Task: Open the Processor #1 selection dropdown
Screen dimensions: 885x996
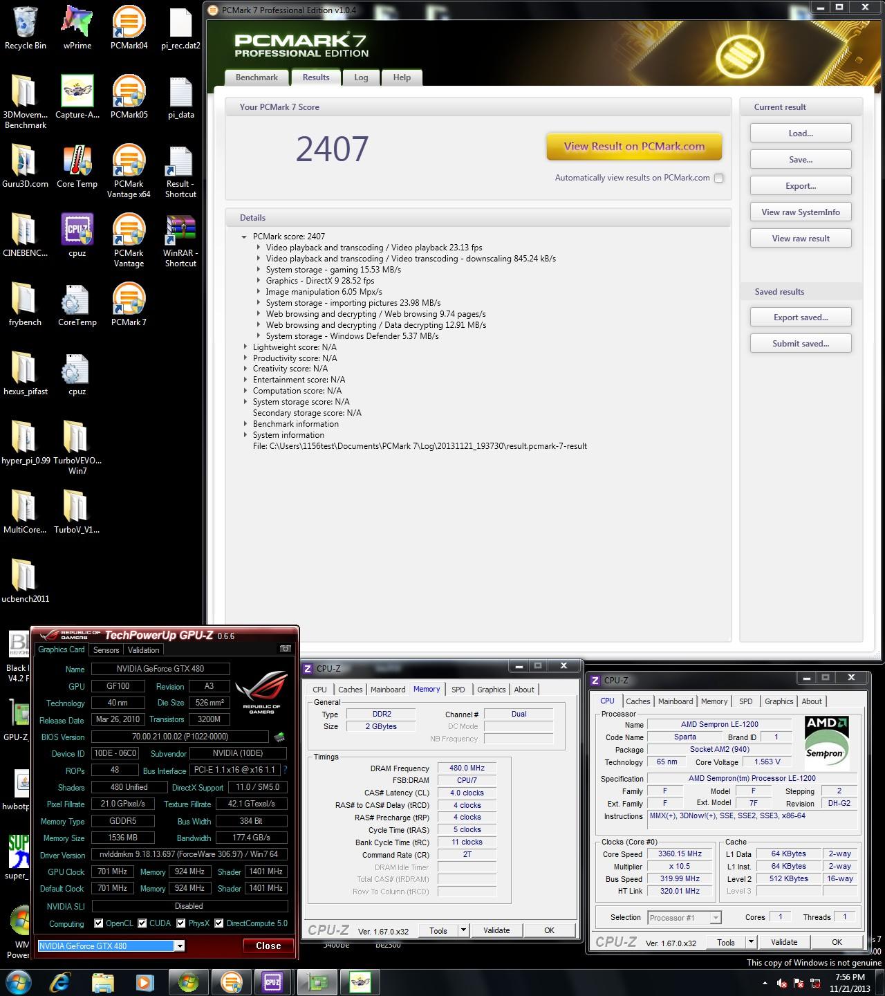Action: coord(716,918)
